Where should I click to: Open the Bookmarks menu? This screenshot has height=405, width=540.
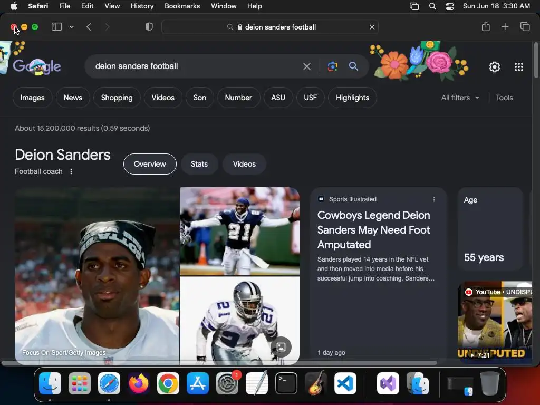coord(182,6)
